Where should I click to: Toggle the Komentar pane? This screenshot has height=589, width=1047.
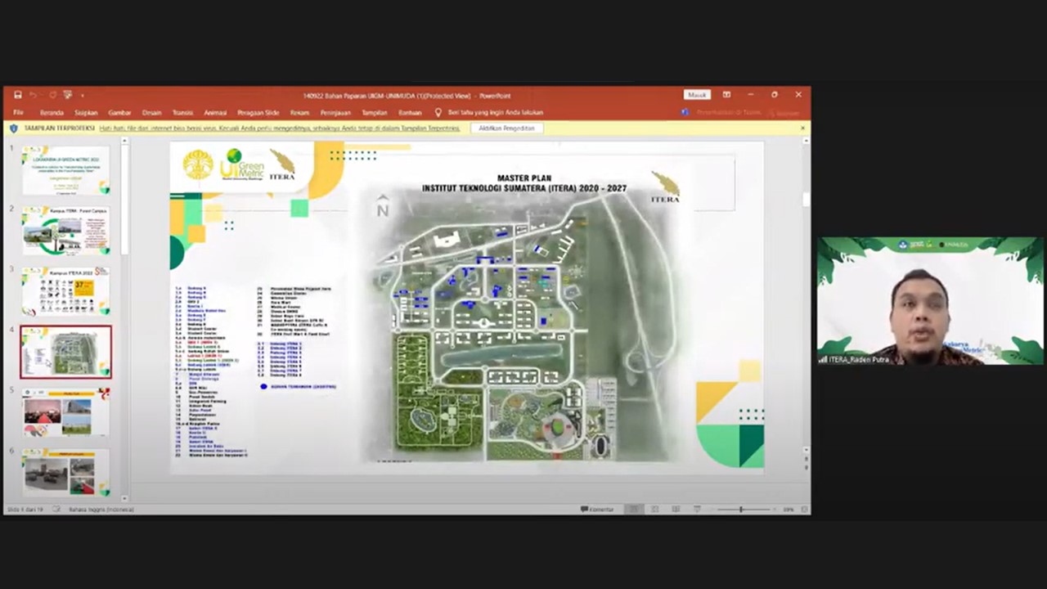597,510
